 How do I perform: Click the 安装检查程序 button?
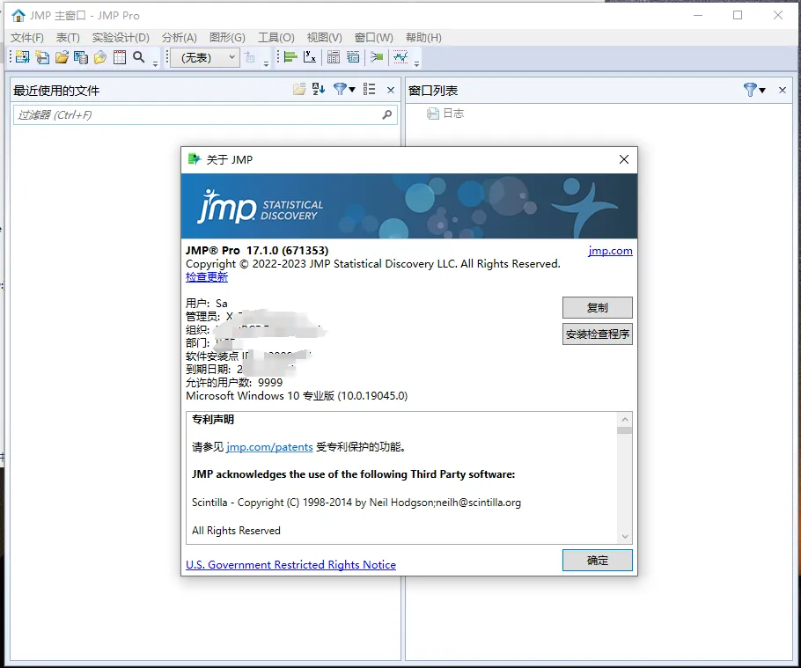click(597, 334)
